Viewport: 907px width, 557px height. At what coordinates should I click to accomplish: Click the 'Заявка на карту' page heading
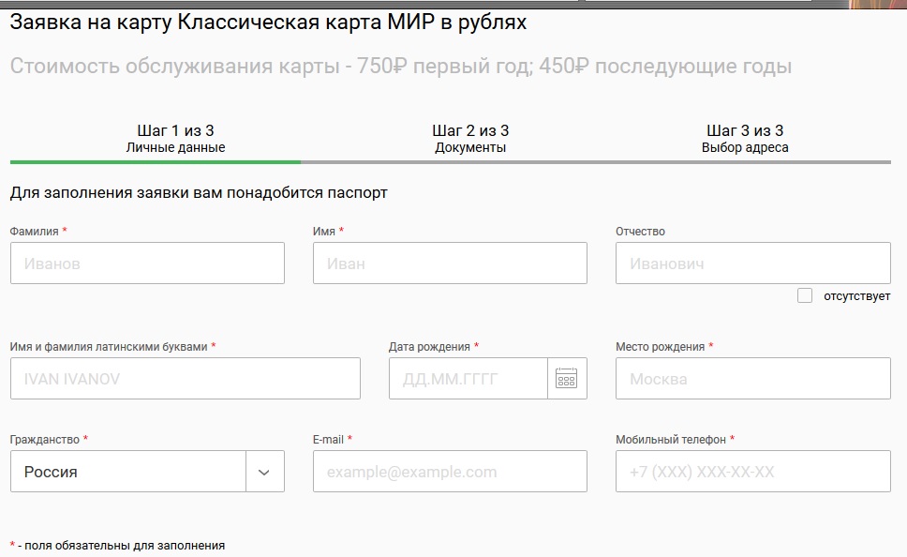coord(268,23)
